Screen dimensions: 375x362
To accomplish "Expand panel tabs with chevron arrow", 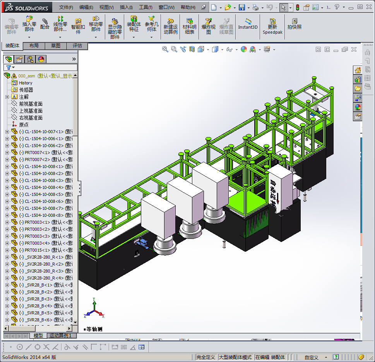I will click(74, 59).
